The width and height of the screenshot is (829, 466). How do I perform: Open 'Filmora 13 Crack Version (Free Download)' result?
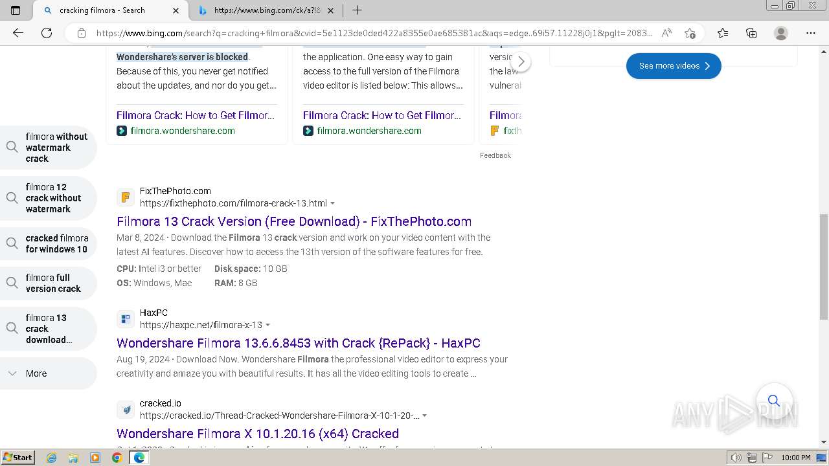(294, 221)
